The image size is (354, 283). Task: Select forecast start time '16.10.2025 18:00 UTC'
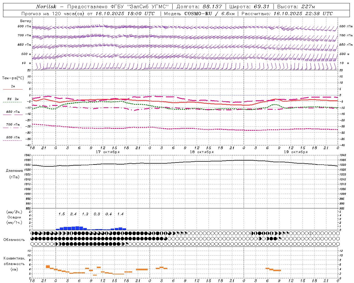(125, 14)
